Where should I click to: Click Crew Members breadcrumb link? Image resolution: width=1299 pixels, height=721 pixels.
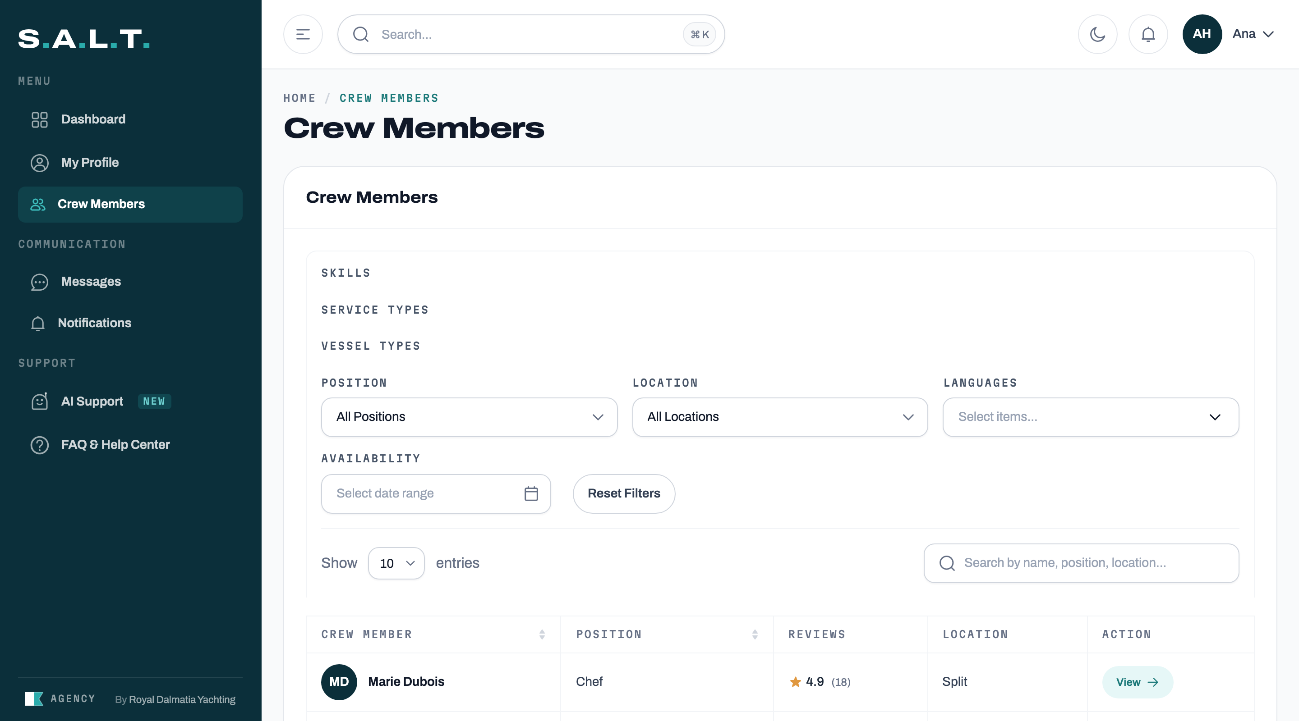(x=389, y=98)
